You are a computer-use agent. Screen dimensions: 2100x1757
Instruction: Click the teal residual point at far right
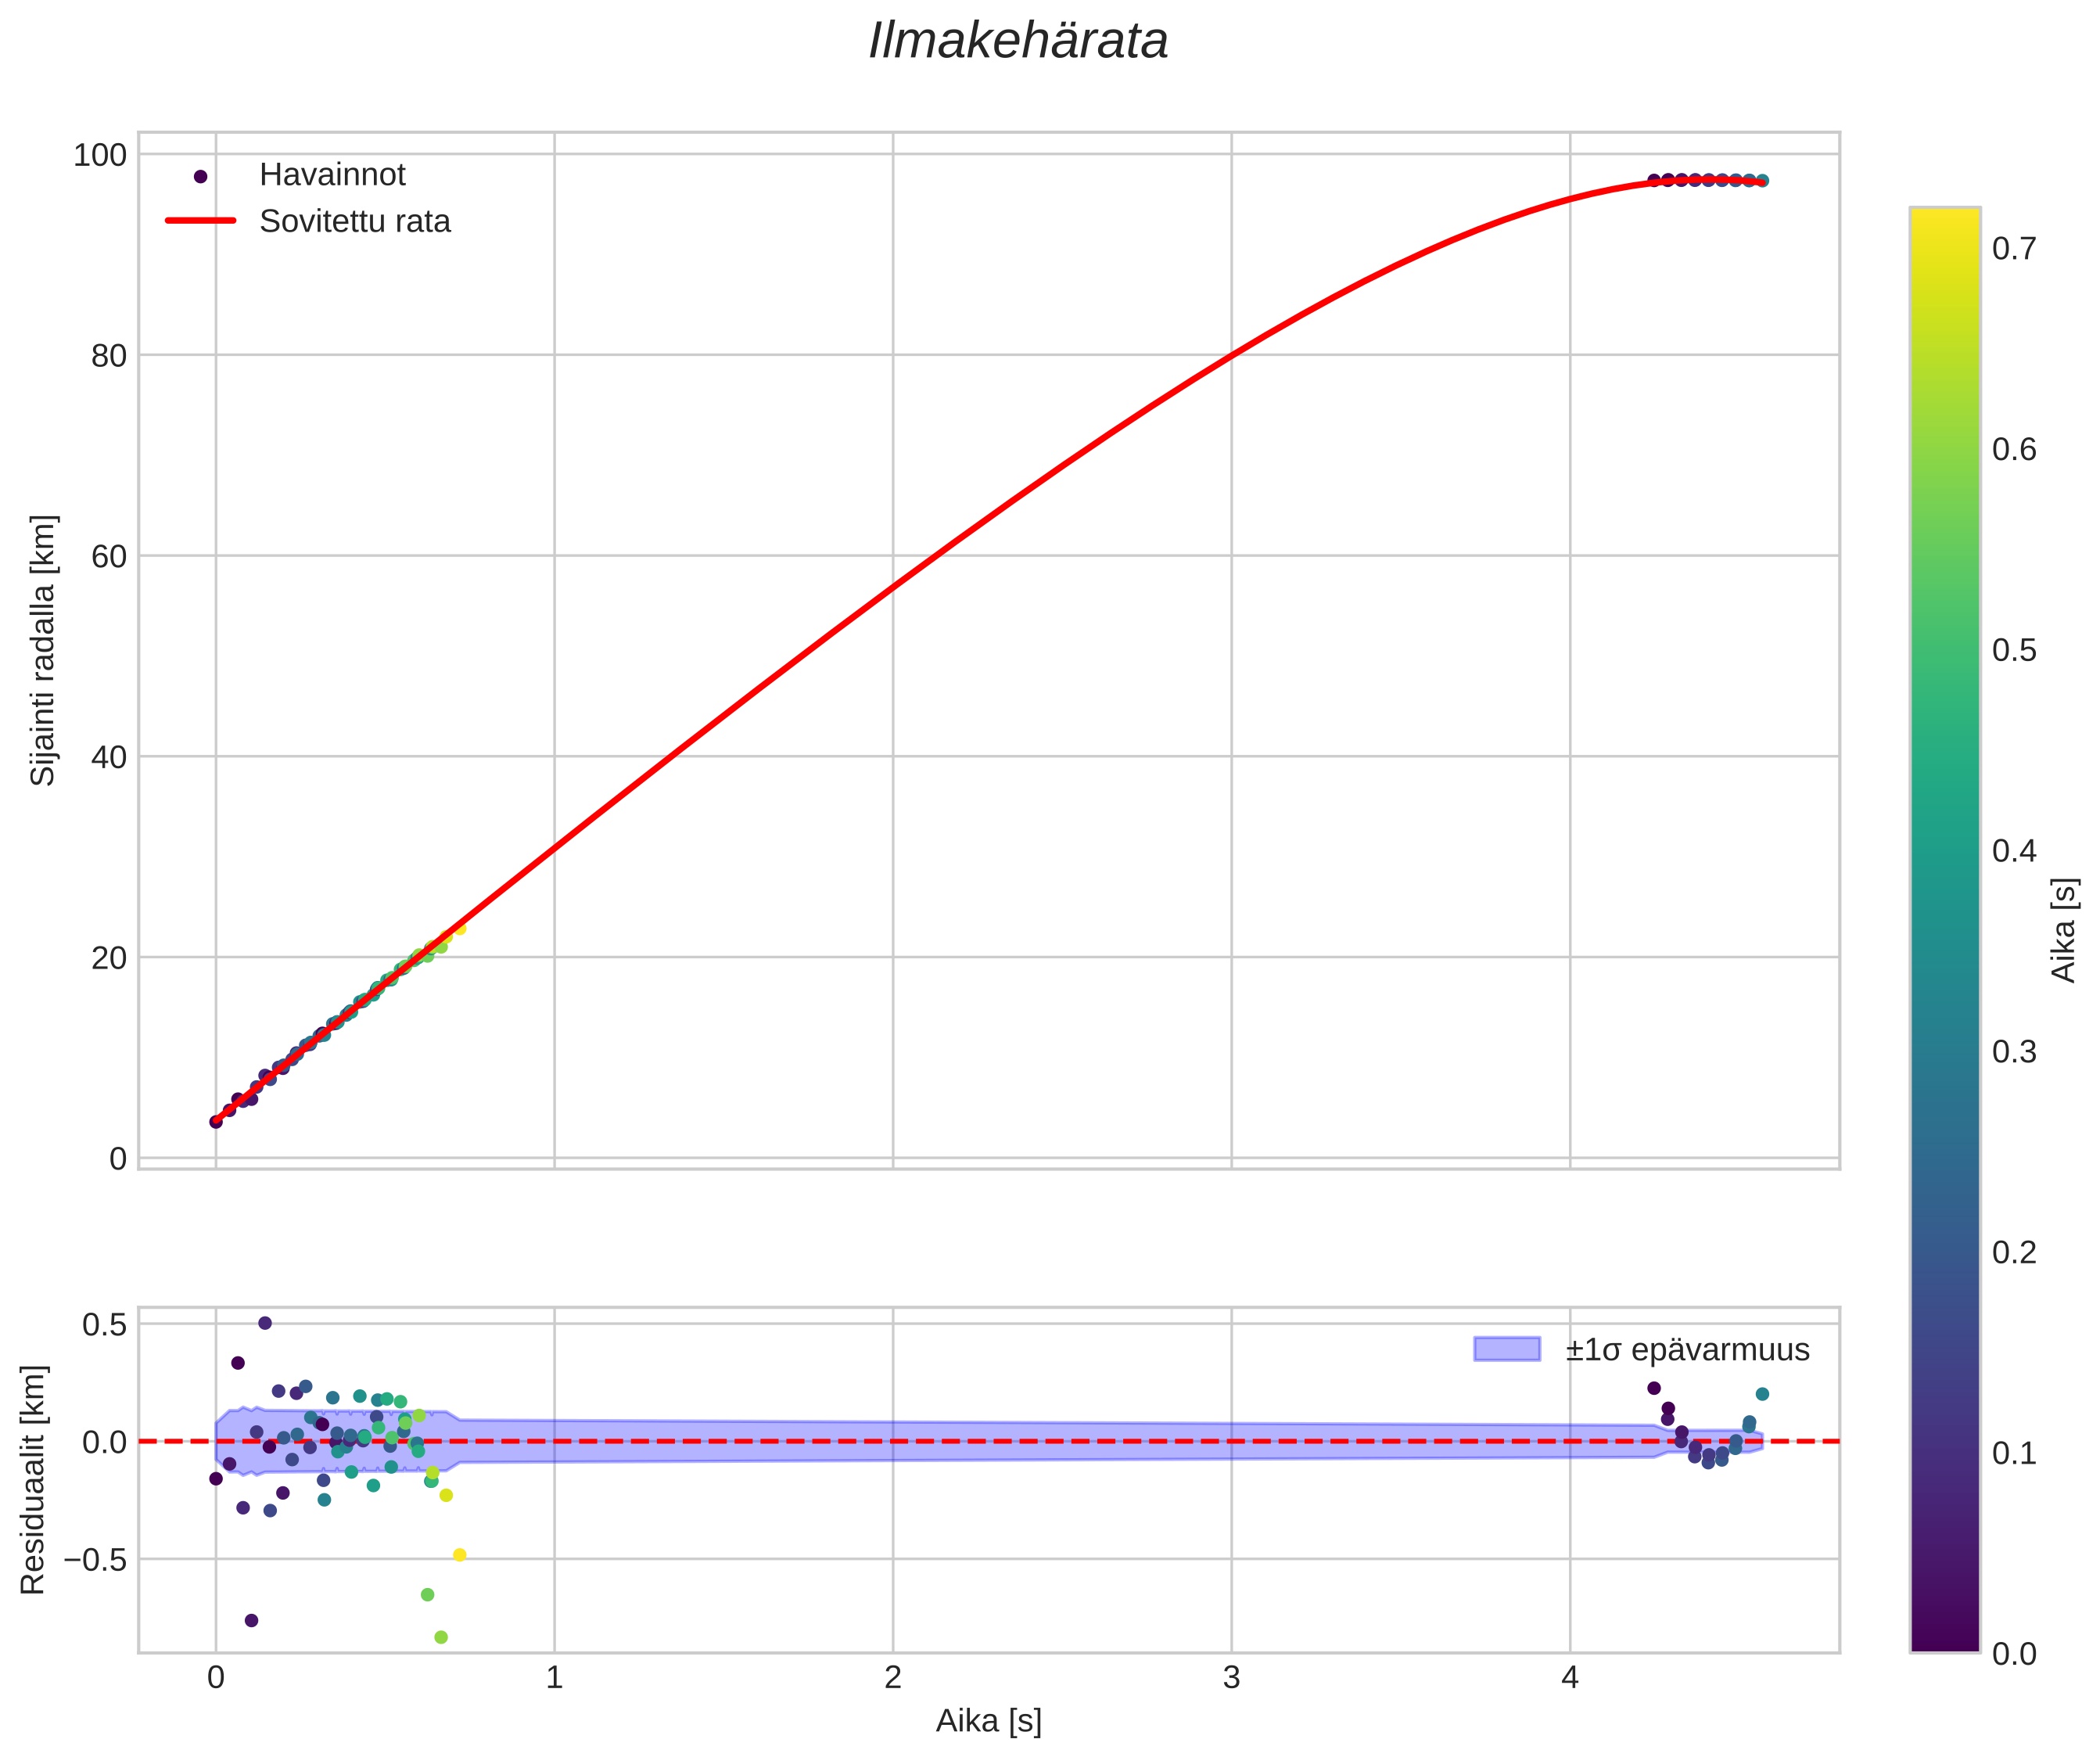pos(1762,1394)
